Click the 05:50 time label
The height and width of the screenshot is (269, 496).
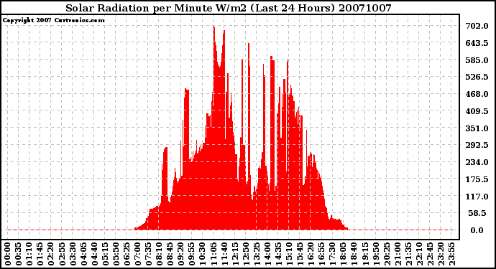(x=116, y=255)
